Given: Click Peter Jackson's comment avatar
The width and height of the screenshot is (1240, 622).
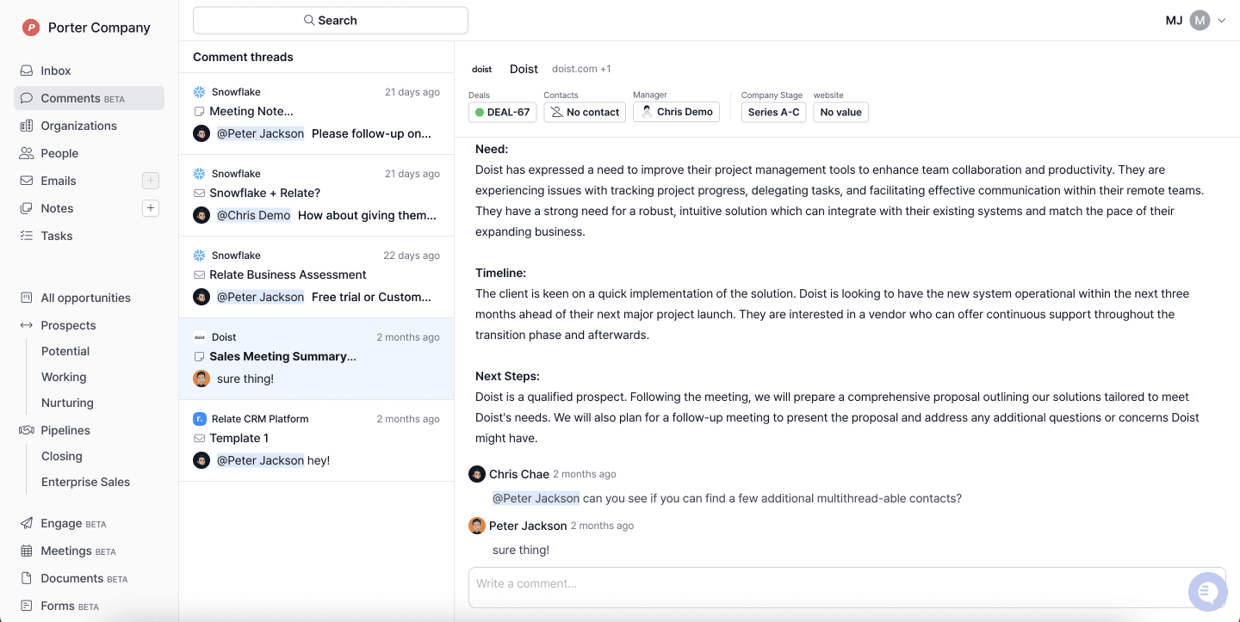Looking at the screenshot, I should 477,526.
